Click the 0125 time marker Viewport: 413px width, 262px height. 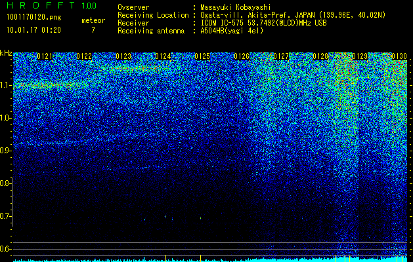(x=202, y=56)
